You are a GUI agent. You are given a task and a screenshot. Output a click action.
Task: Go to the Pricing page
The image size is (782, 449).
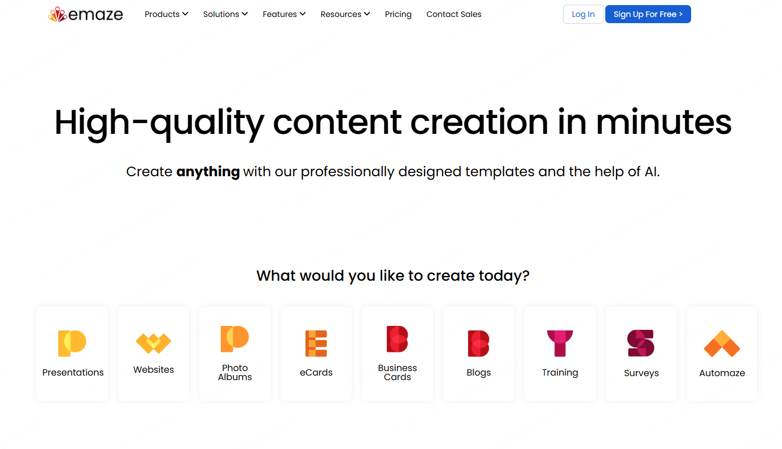click(398, 14)
